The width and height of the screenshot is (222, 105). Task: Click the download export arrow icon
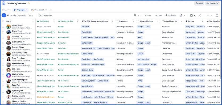[x=208, y=15]
